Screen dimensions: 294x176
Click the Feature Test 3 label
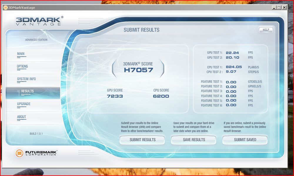pyautogui.click(x=212, y=91)
